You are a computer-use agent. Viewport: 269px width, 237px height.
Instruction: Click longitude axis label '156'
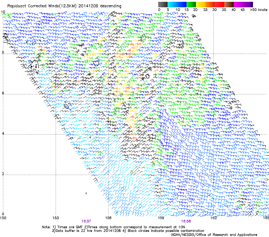pos(108,218)
